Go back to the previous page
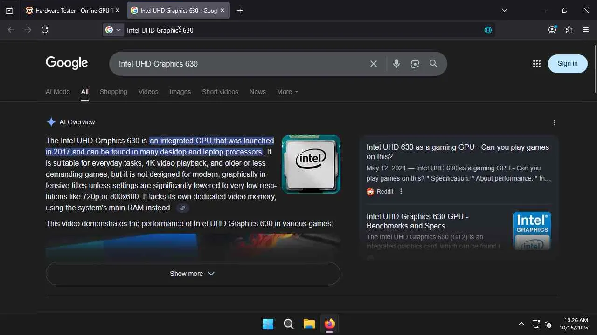 point(11,30)
